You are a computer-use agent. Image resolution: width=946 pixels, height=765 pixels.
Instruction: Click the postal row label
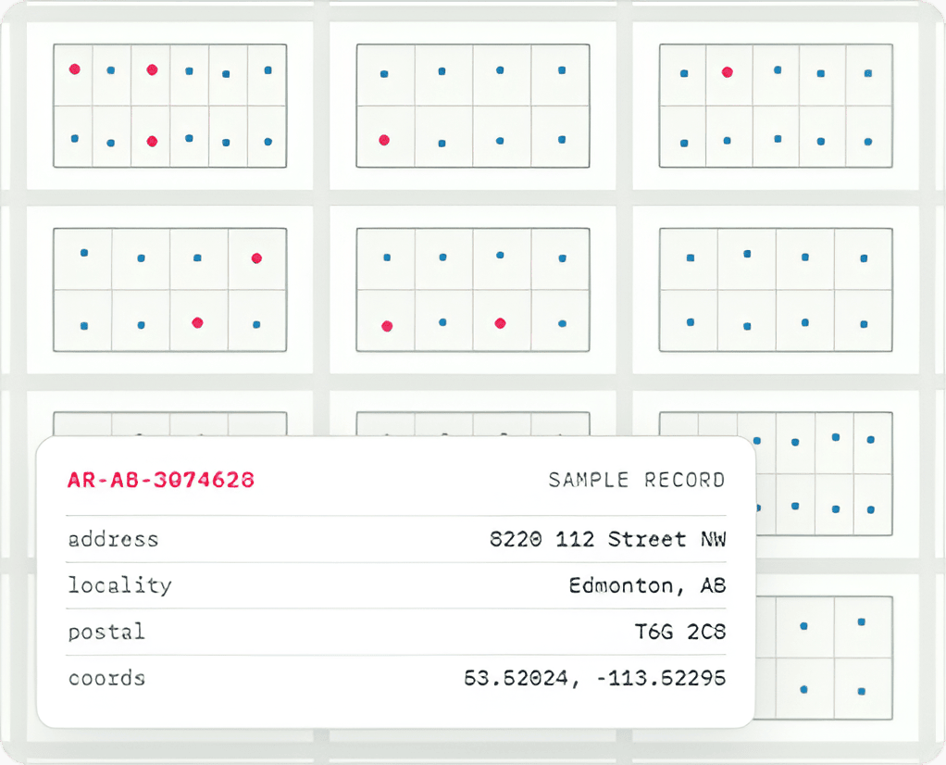(106, 632)
